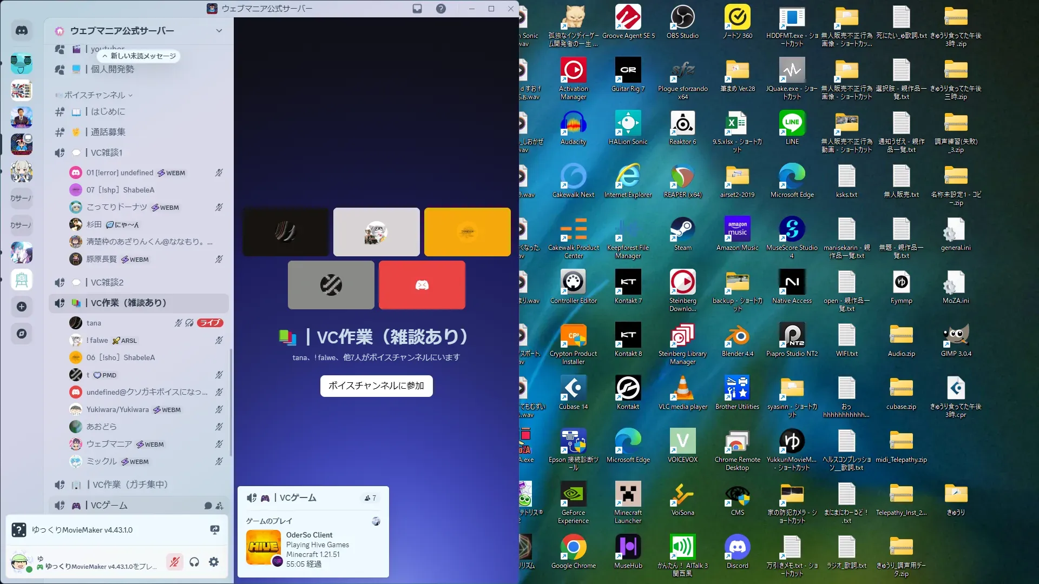Open the Discord inbox icon in title bar
1039x584 pixels.
coord(417,9)
